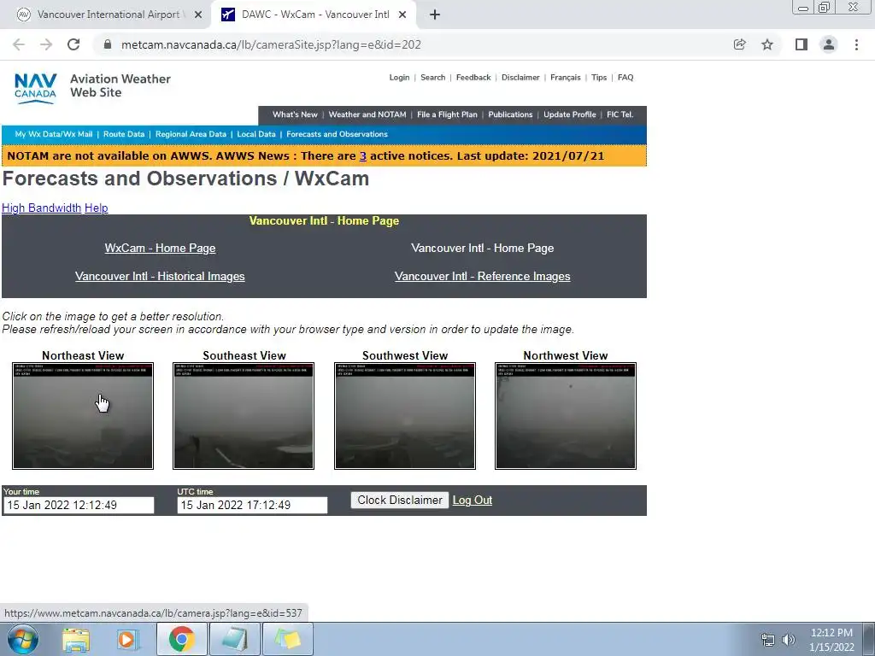Click the Login link
Viewport: 875px width, 656px height.
tap(399, 78)
